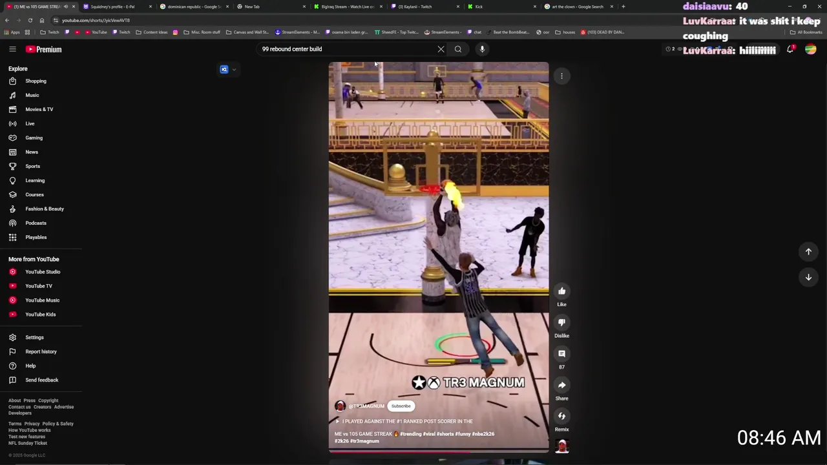Open All Bookmarks folder
The image size is (827, 465).
(806, 32)
